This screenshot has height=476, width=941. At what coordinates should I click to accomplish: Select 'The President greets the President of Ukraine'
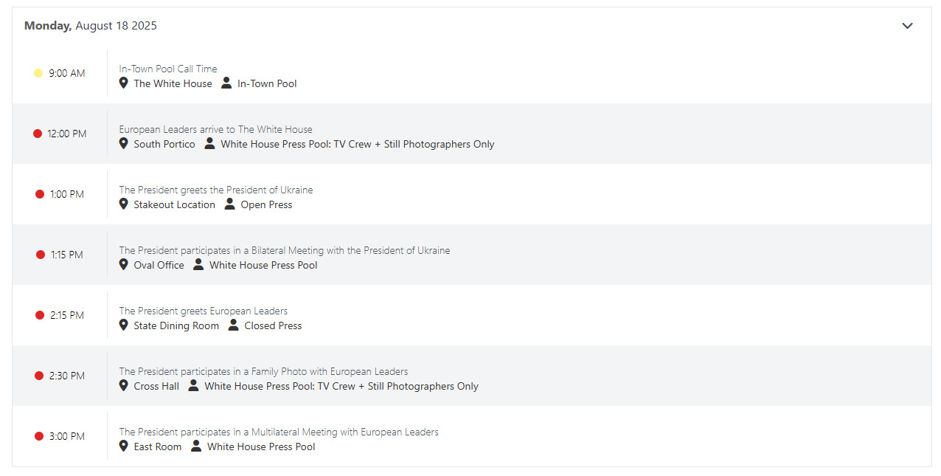coord(216,190)
